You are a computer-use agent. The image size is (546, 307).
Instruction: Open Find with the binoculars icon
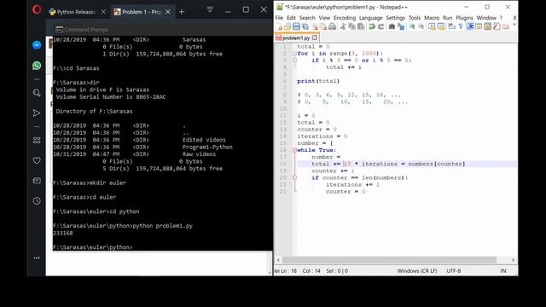point(392,26)
